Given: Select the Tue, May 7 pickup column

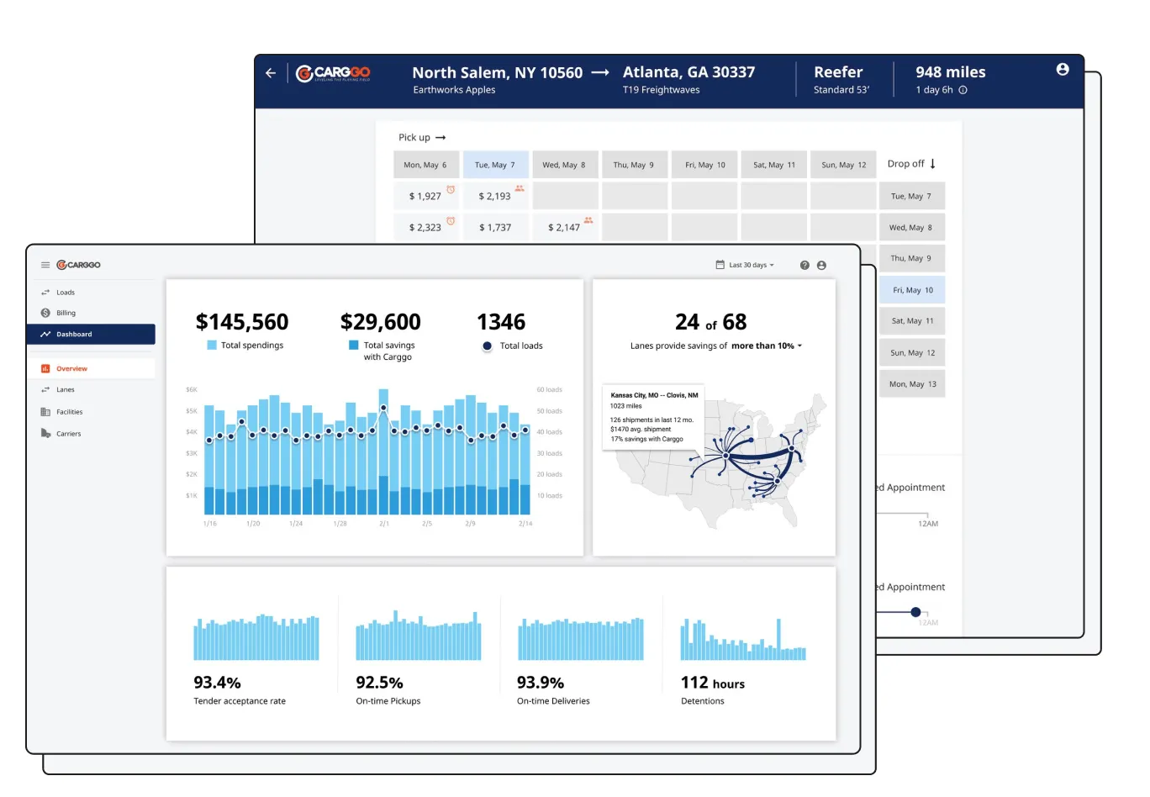Looking at the screenshot, I should (x=495, y=164).
